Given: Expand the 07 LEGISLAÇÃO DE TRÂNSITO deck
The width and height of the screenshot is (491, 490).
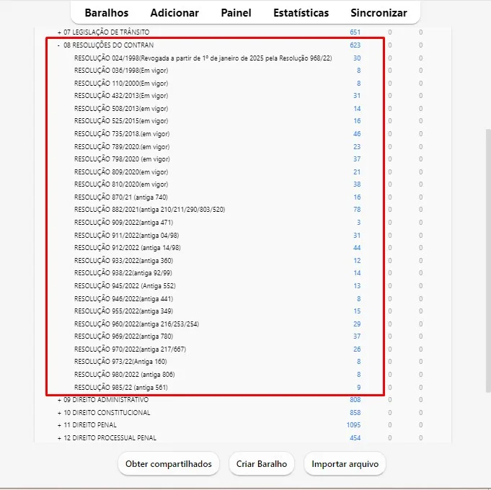Looking at the screenshot, I should [x=59, y=32].
